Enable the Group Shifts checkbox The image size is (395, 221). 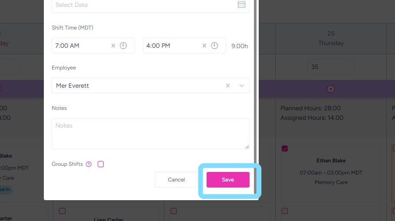[x=101, y=164]
